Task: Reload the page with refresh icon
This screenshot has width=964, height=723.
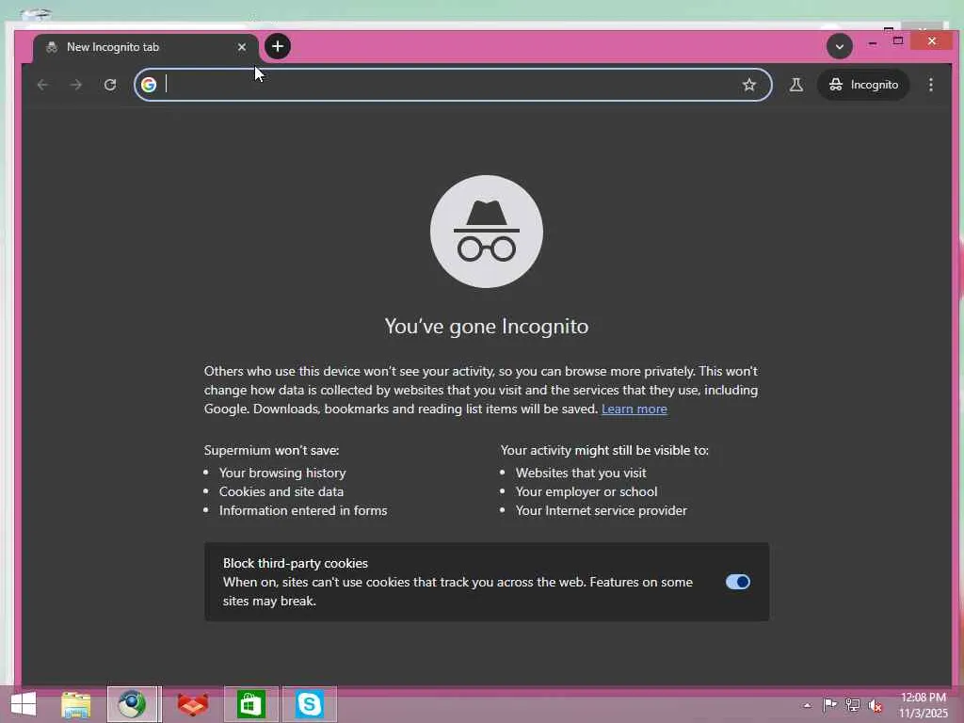Action: pos(110,85)
